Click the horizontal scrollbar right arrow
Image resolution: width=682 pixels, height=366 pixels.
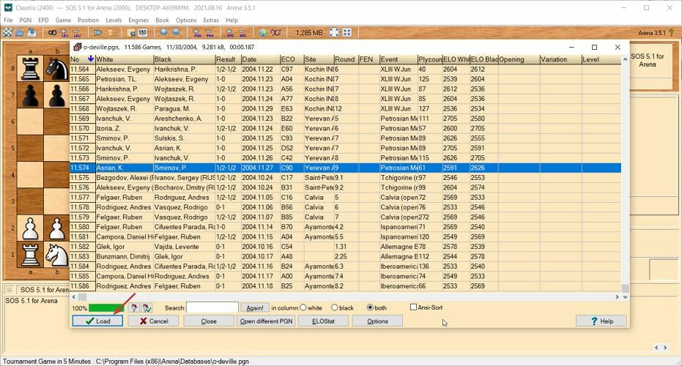(617, 297)
